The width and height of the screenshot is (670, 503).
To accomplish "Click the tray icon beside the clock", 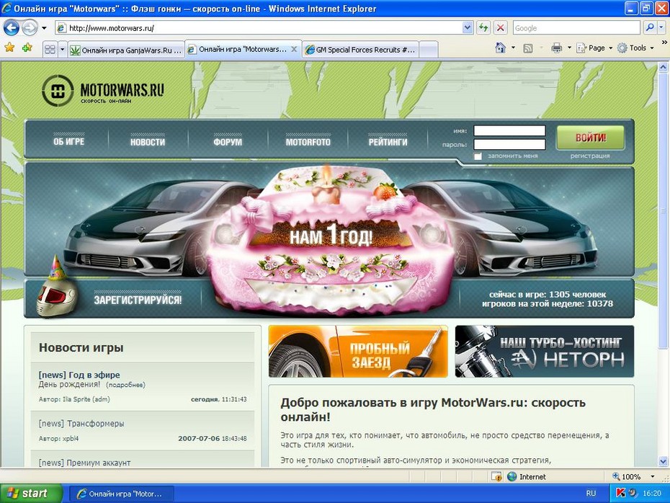I will pos(633,493).
